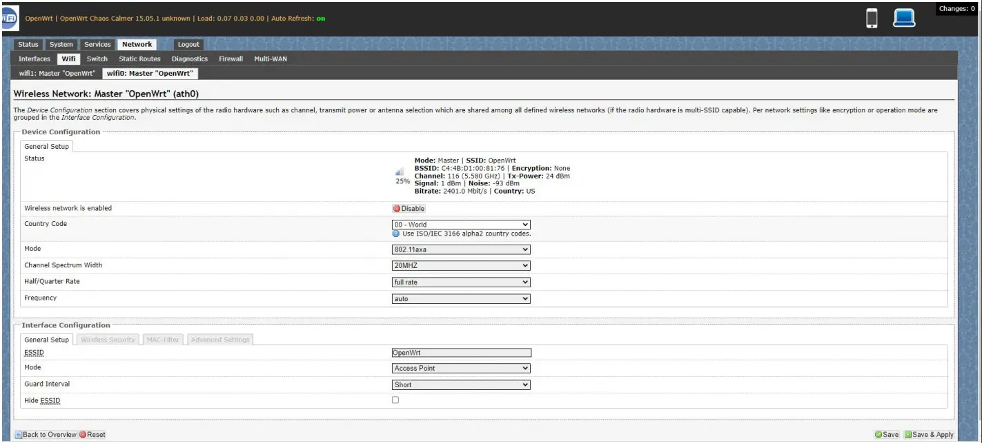Apply changes with Save & Apply
Screen dimensions: 982x443
(928, 434)
